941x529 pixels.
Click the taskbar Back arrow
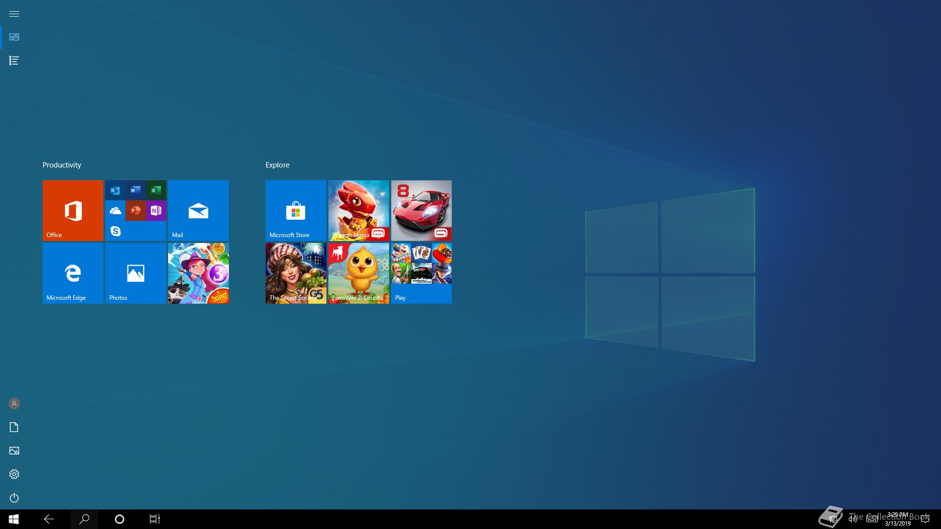(49, 519)
